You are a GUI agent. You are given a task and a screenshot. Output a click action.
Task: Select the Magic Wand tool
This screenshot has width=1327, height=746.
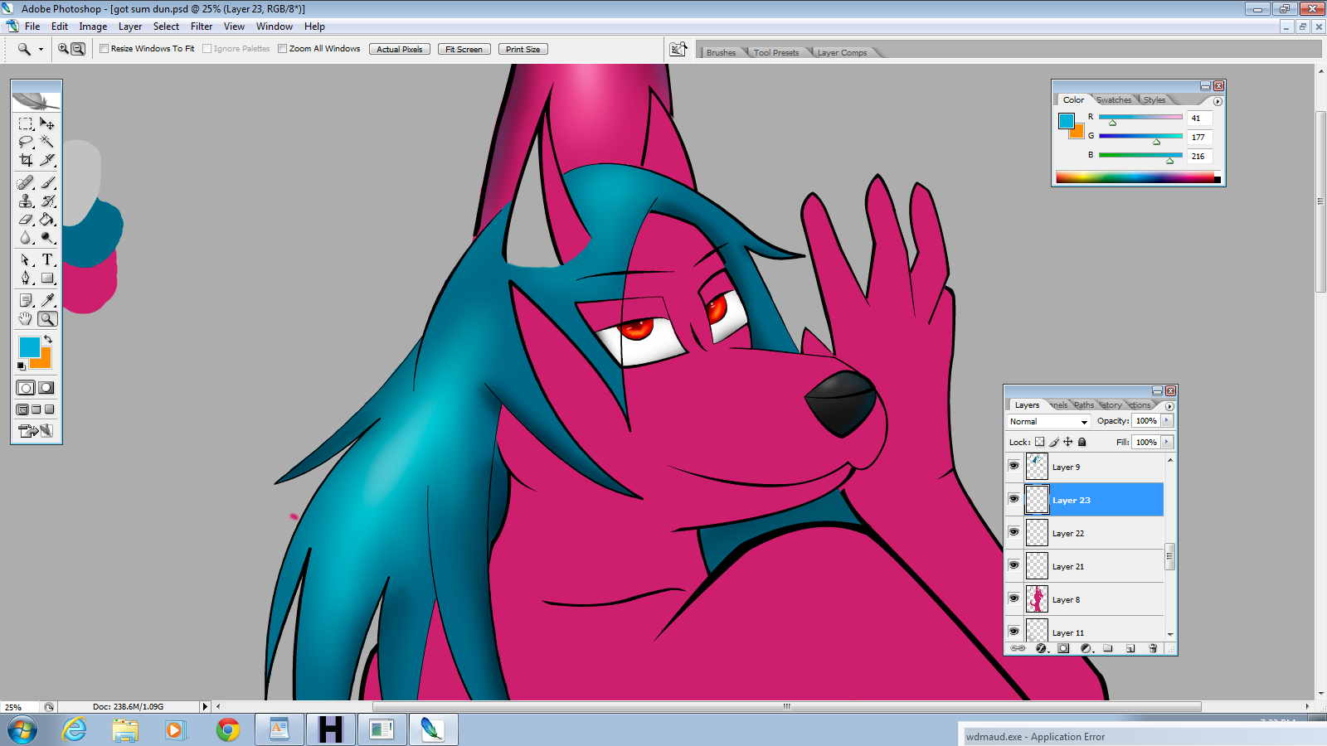(47, 142)
